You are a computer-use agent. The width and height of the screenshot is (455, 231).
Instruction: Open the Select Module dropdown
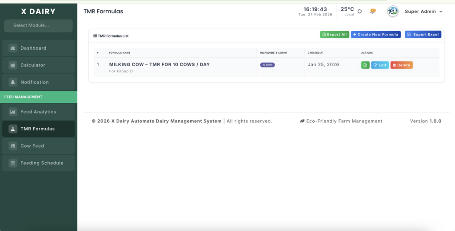38,26
